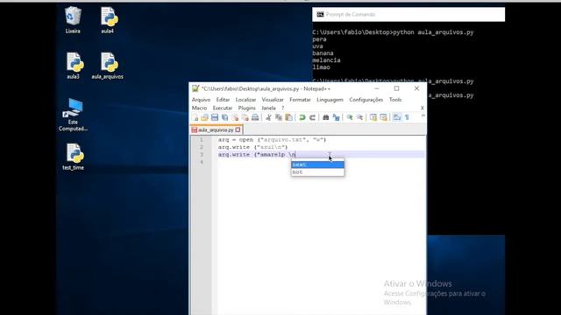Screen dimensions: 561x315
Task: Expand the toolbar overflow chevron
Action: tap(423, 116)
